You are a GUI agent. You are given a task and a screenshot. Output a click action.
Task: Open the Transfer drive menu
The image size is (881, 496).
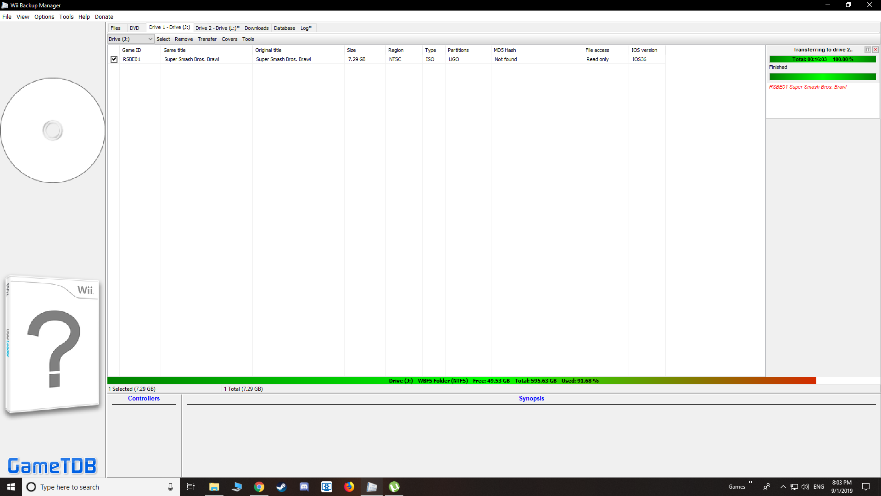(207, 39)
